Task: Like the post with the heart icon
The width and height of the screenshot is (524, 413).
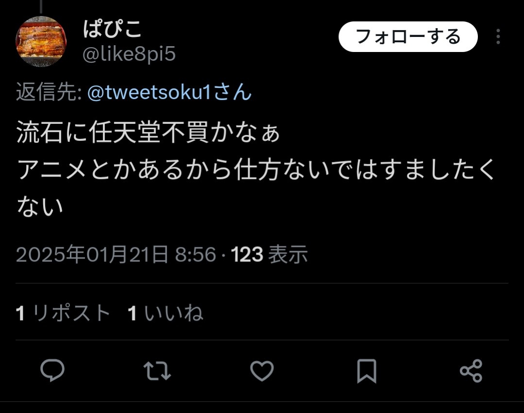Action: tap(262, 371)
